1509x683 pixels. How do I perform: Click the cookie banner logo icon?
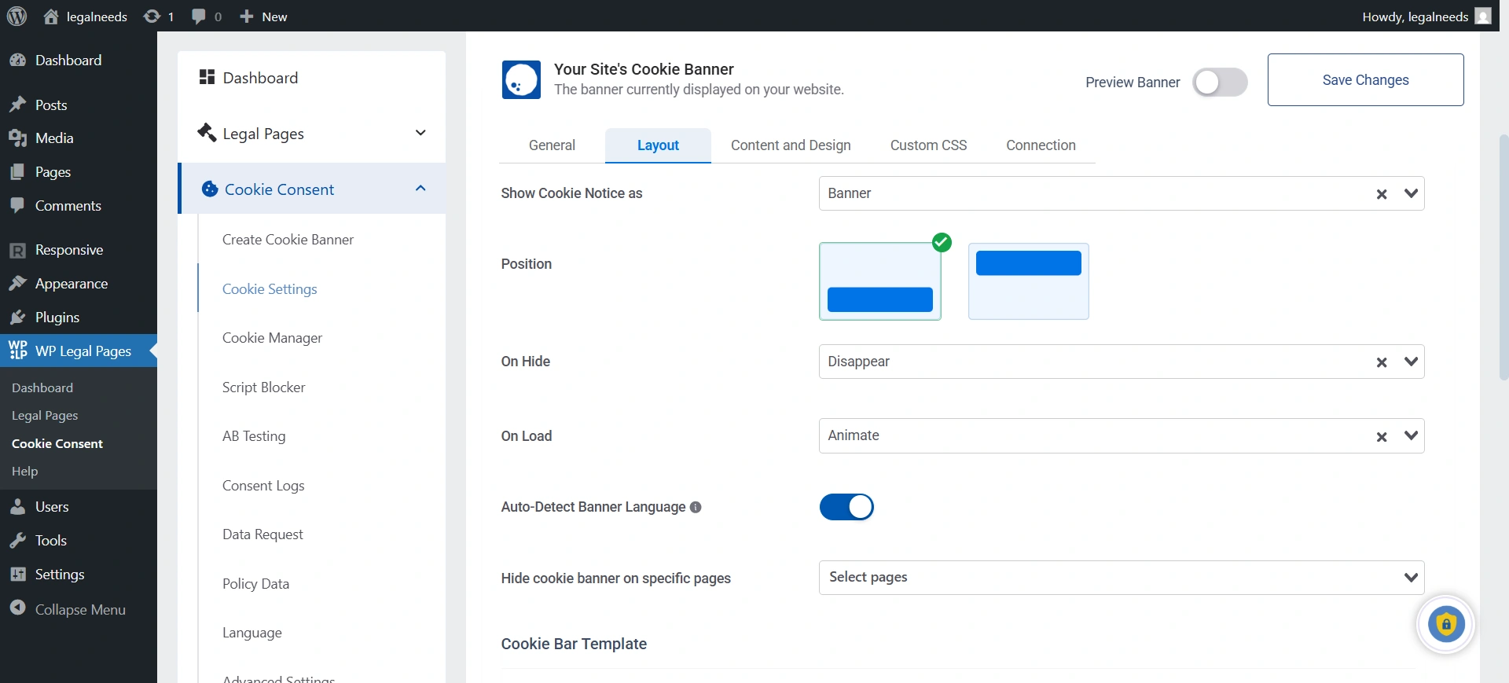pos(521,80)
